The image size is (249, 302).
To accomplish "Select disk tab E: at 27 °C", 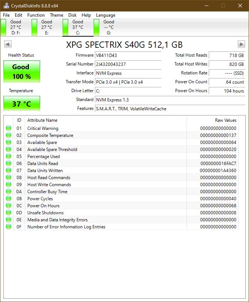I will click(47, 27).
